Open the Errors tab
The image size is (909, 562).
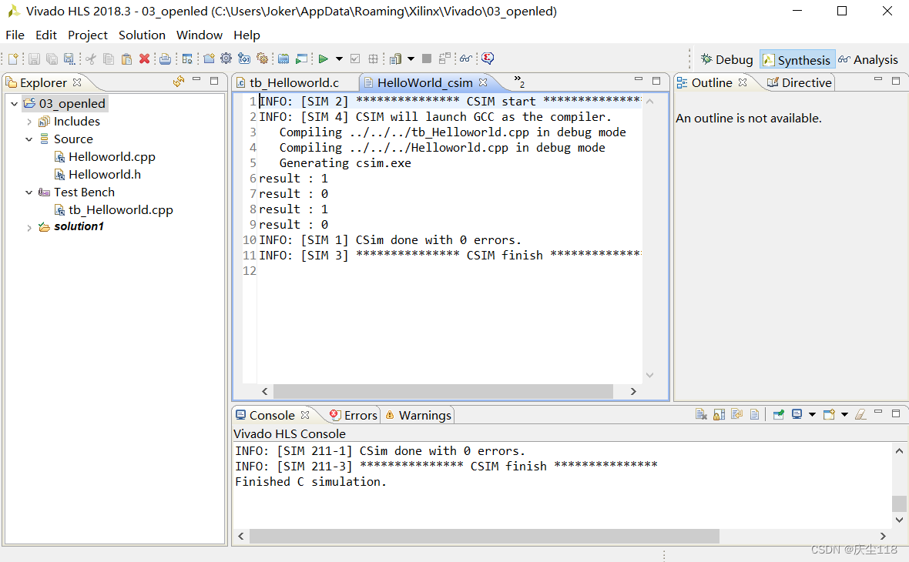(x=353, y=416)
